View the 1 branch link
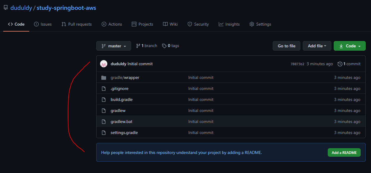This screenshot has height=173, width=371. 147,46
